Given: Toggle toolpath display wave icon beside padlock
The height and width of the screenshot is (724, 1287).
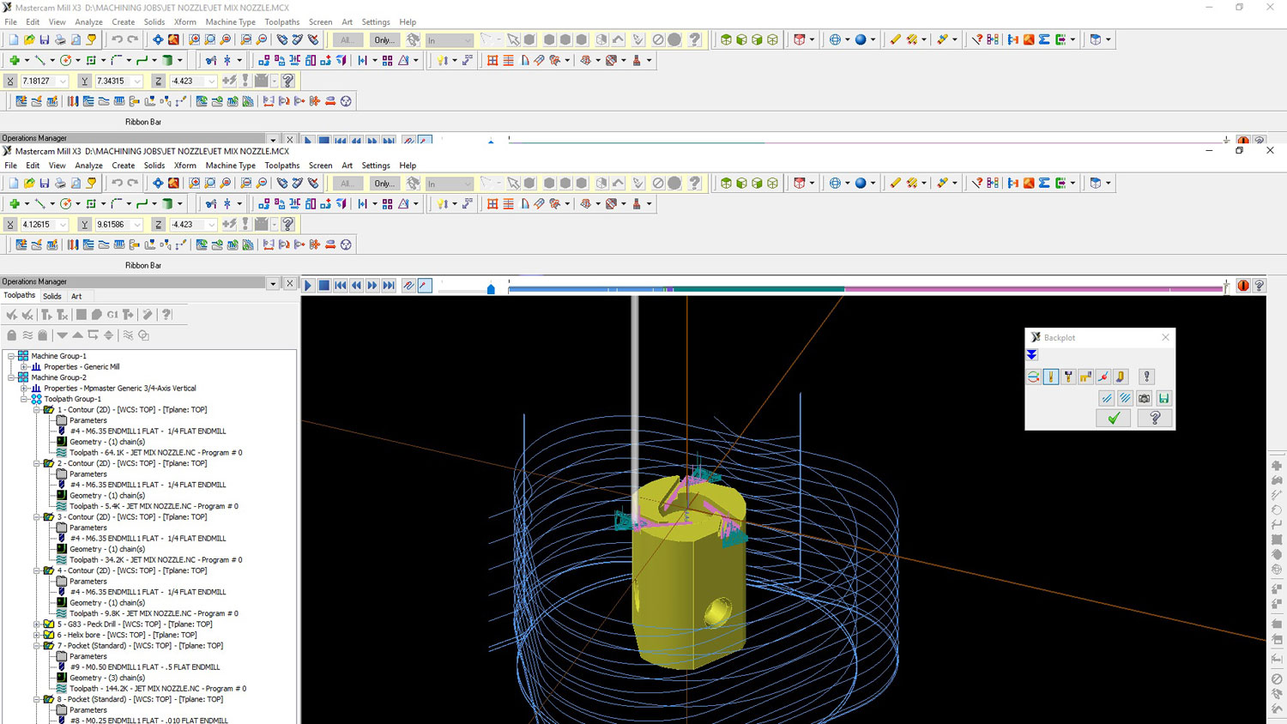Looking at the screenshot, I should pyautogui.click(x=27, y=335).
